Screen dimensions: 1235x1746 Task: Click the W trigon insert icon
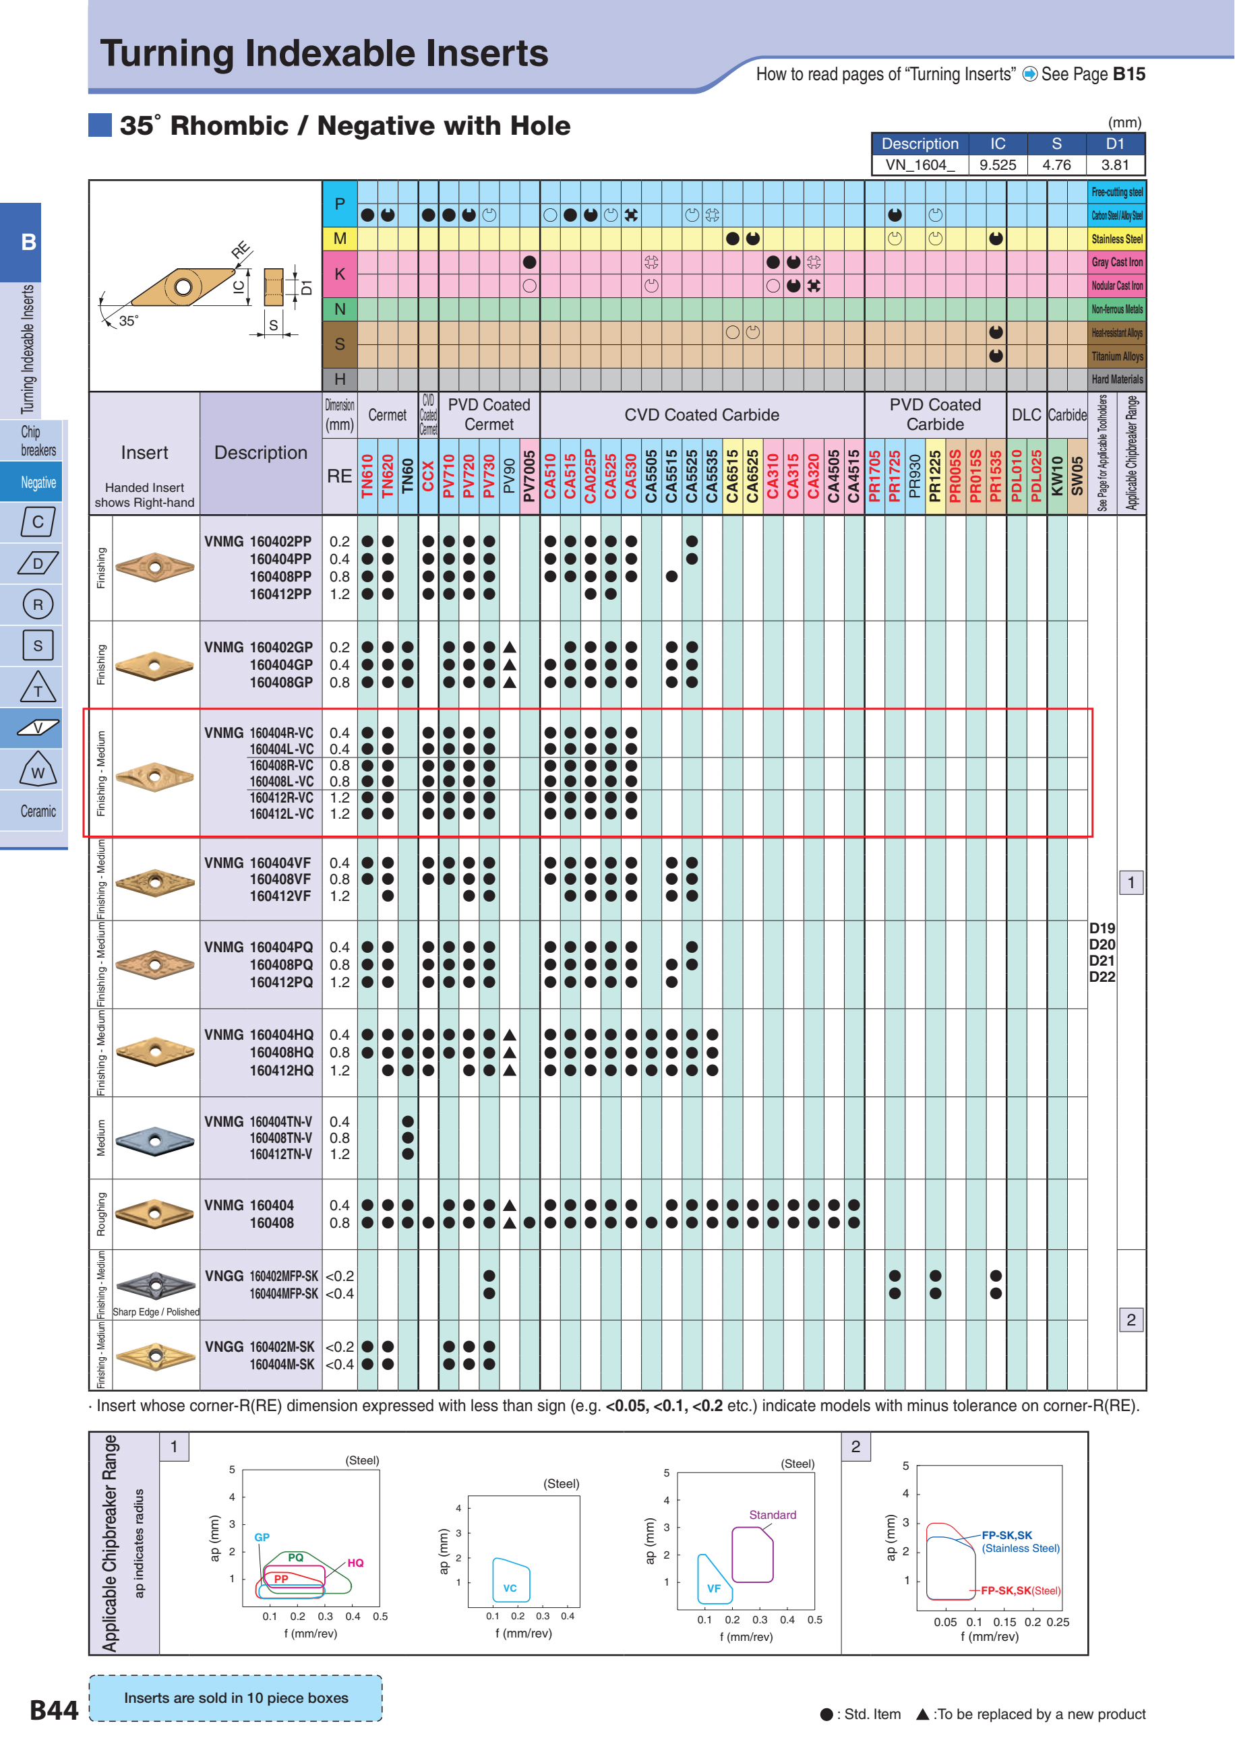tap(37, 770)
